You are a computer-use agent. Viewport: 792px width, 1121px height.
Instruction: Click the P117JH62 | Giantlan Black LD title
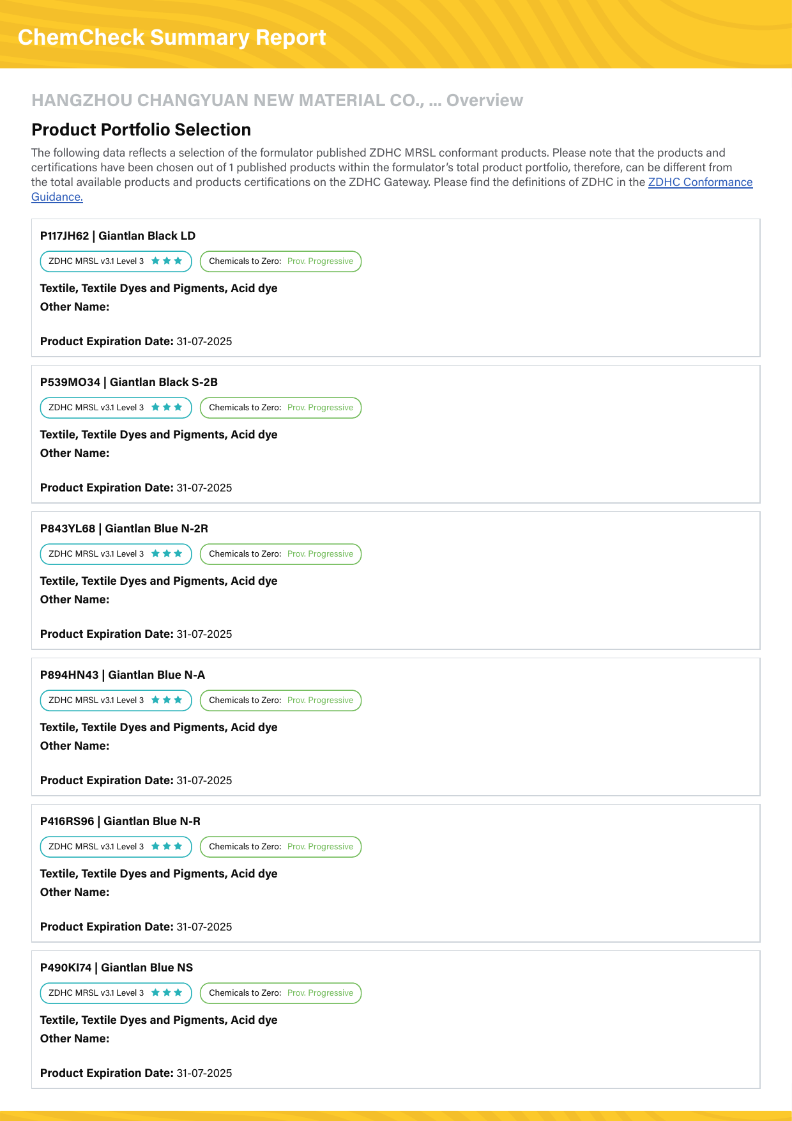coord(118,236)
